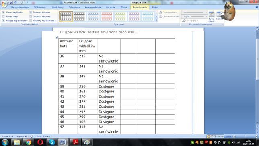This screenshot has height=146, width=259.
Task: Enable the Ostatnia kolumna checkbox
Action: (x=31, y=17)
